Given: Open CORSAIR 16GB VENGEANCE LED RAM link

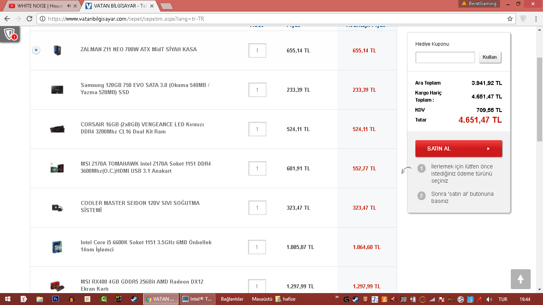Looking at the screenshot, I should [142, 128].
